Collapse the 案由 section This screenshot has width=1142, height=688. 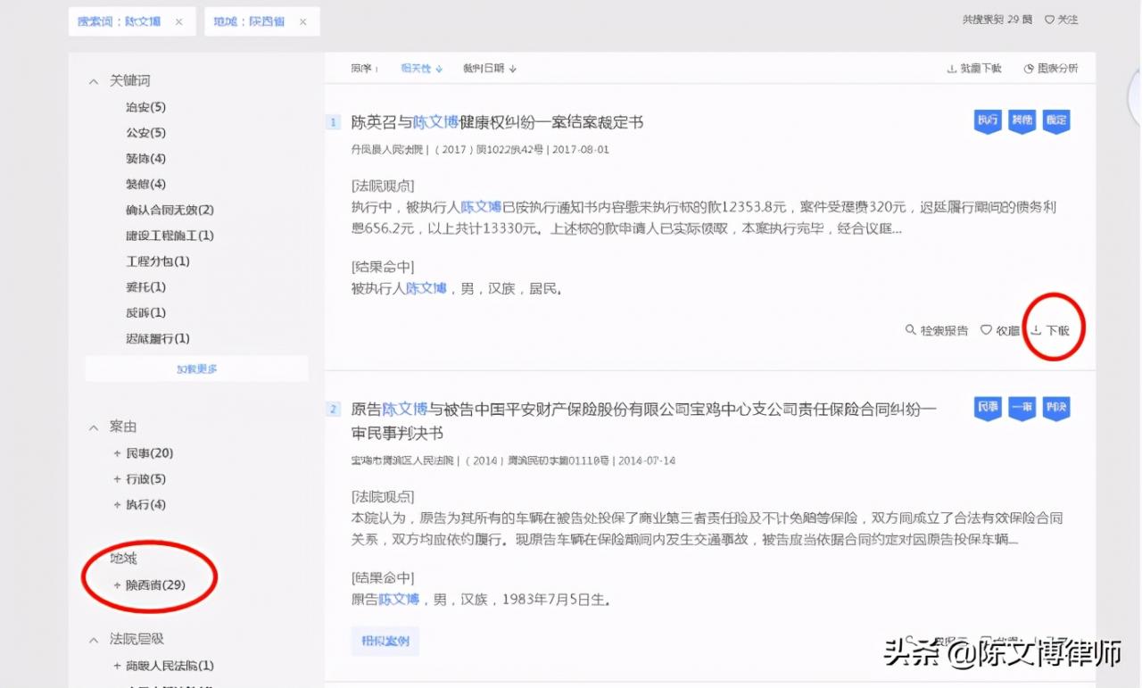point(94,427)
